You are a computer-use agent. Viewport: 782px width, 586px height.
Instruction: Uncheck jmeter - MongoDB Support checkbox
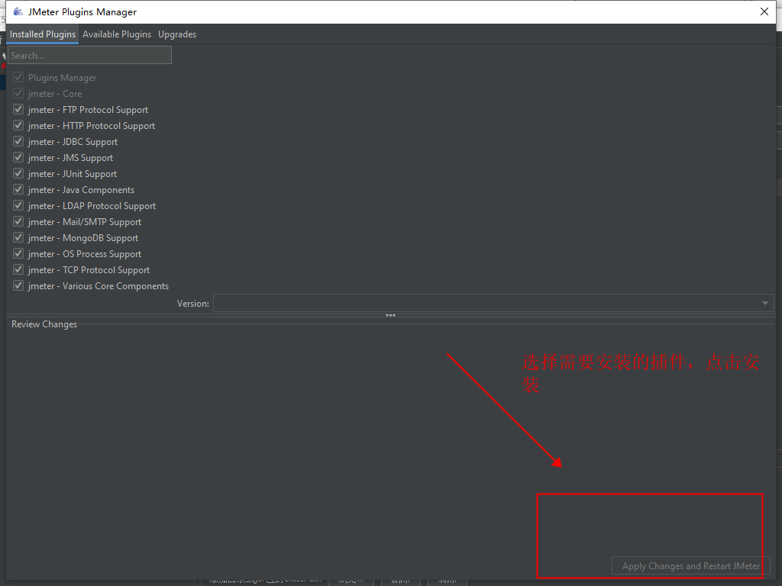(x=18, y=237)
